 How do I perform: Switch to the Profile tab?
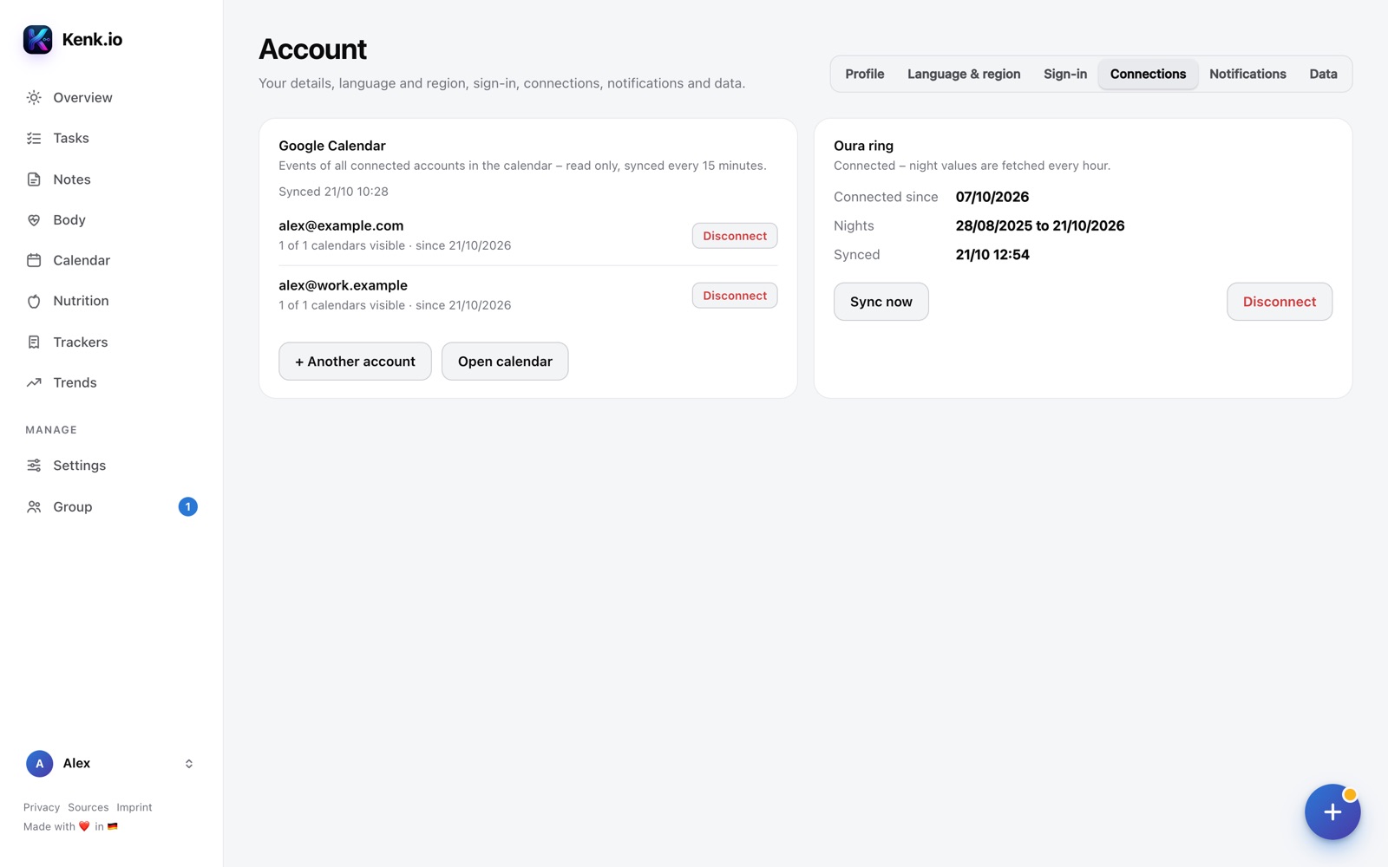865,75
